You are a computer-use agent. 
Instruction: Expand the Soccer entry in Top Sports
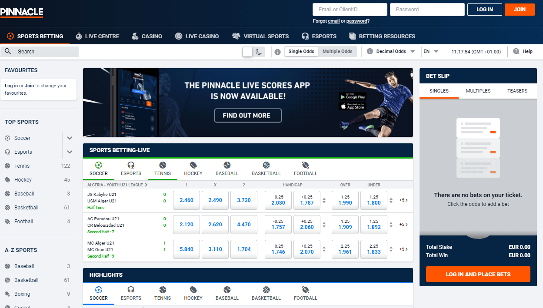pos(69,138)
